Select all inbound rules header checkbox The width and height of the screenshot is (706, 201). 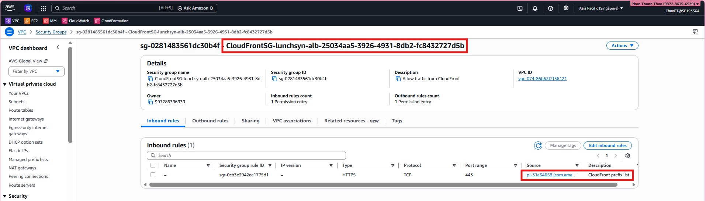(153, 165)
